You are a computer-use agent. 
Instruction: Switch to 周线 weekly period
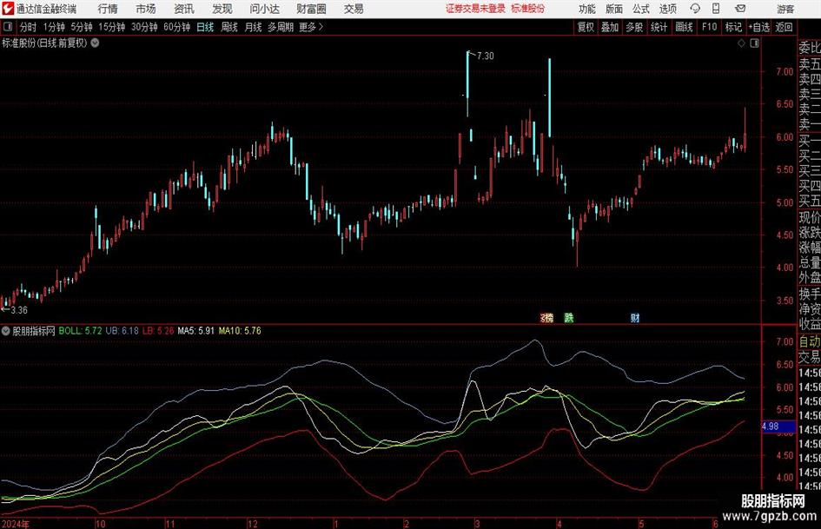coord(229,27)
